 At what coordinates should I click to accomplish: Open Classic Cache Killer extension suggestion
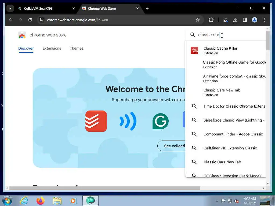(226, 50)
